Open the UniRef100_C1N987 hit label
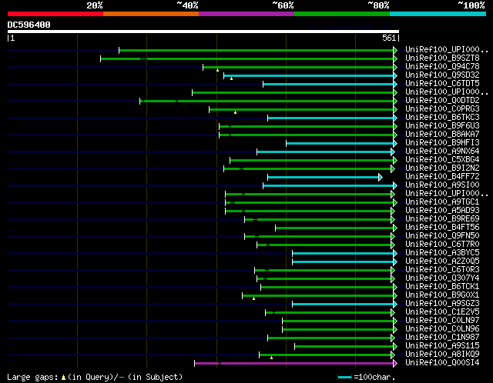The image size is (493, 383). (442, 338)
